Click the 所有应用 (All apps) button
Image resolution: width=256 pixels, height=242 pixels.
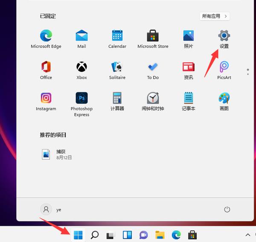tap(214, 16)
